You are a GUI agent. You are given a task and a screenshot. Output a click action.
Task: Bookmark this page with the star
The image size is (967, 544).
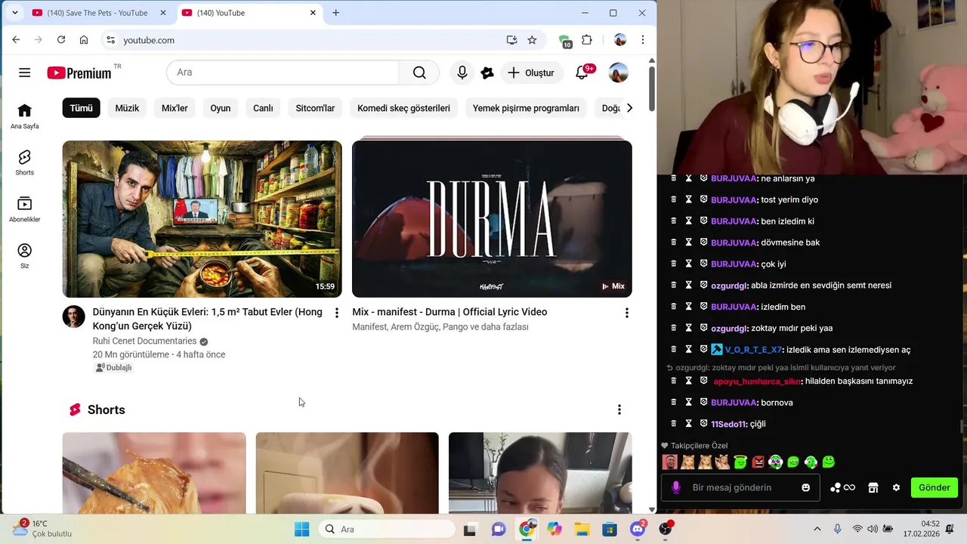pos(532,40)
